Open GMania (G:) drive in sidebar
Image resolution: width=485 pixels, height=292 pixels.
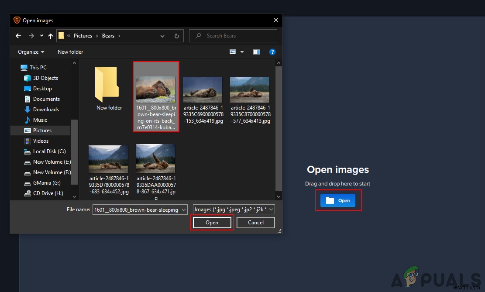(x=42, y=183)
